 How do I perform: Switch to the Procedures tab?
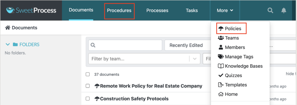tap(119, 11)
